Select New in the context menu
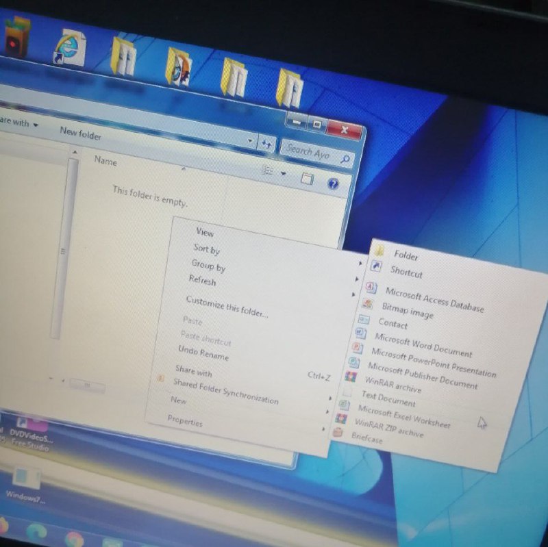The width and height of the screenshot is (548, 547). tap(179, 400)
